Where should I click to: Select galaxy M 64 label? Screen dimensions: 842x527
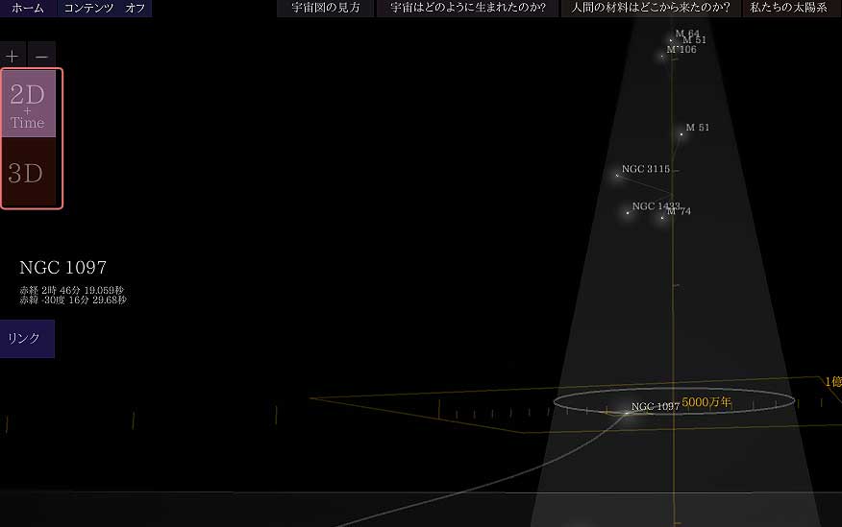click(687, 34)
